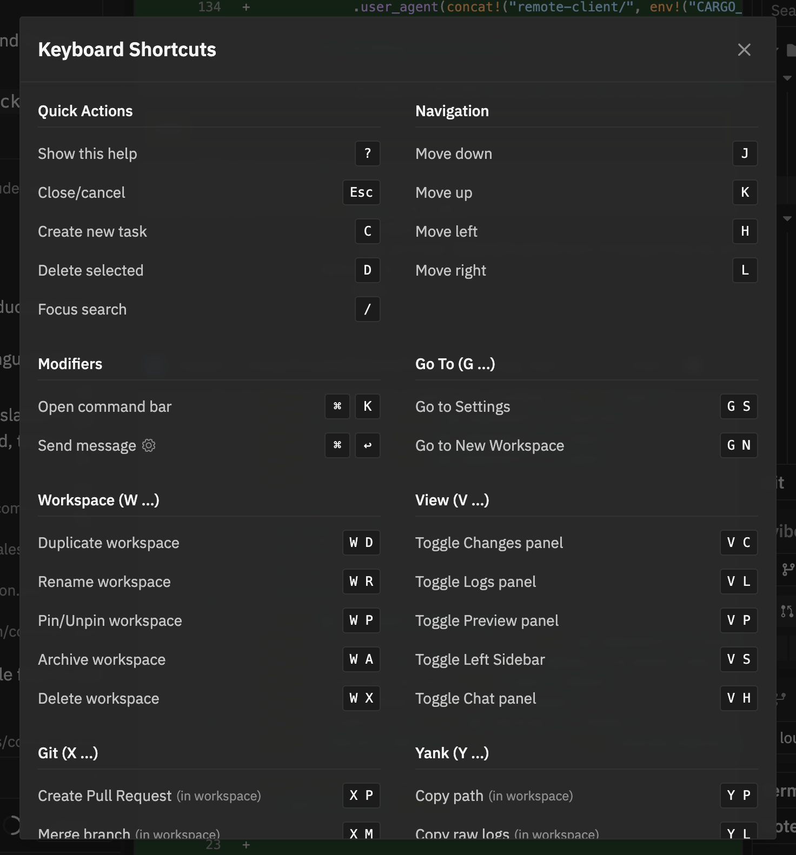This screenshot has width=796, height=855.
Task: Click the folder icon at top right edge
Action: coord(791,50)
